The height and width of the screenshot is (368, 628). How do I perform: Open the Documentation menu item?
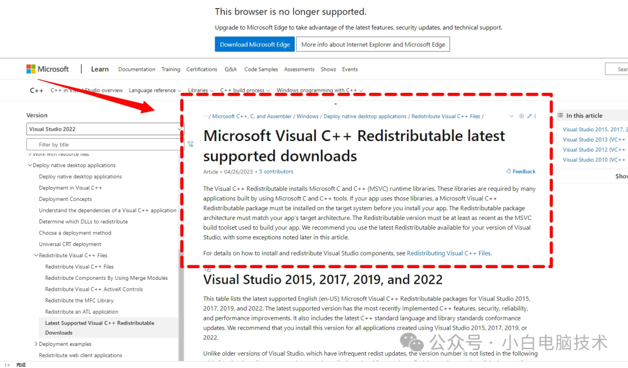(x=137, y=69)
